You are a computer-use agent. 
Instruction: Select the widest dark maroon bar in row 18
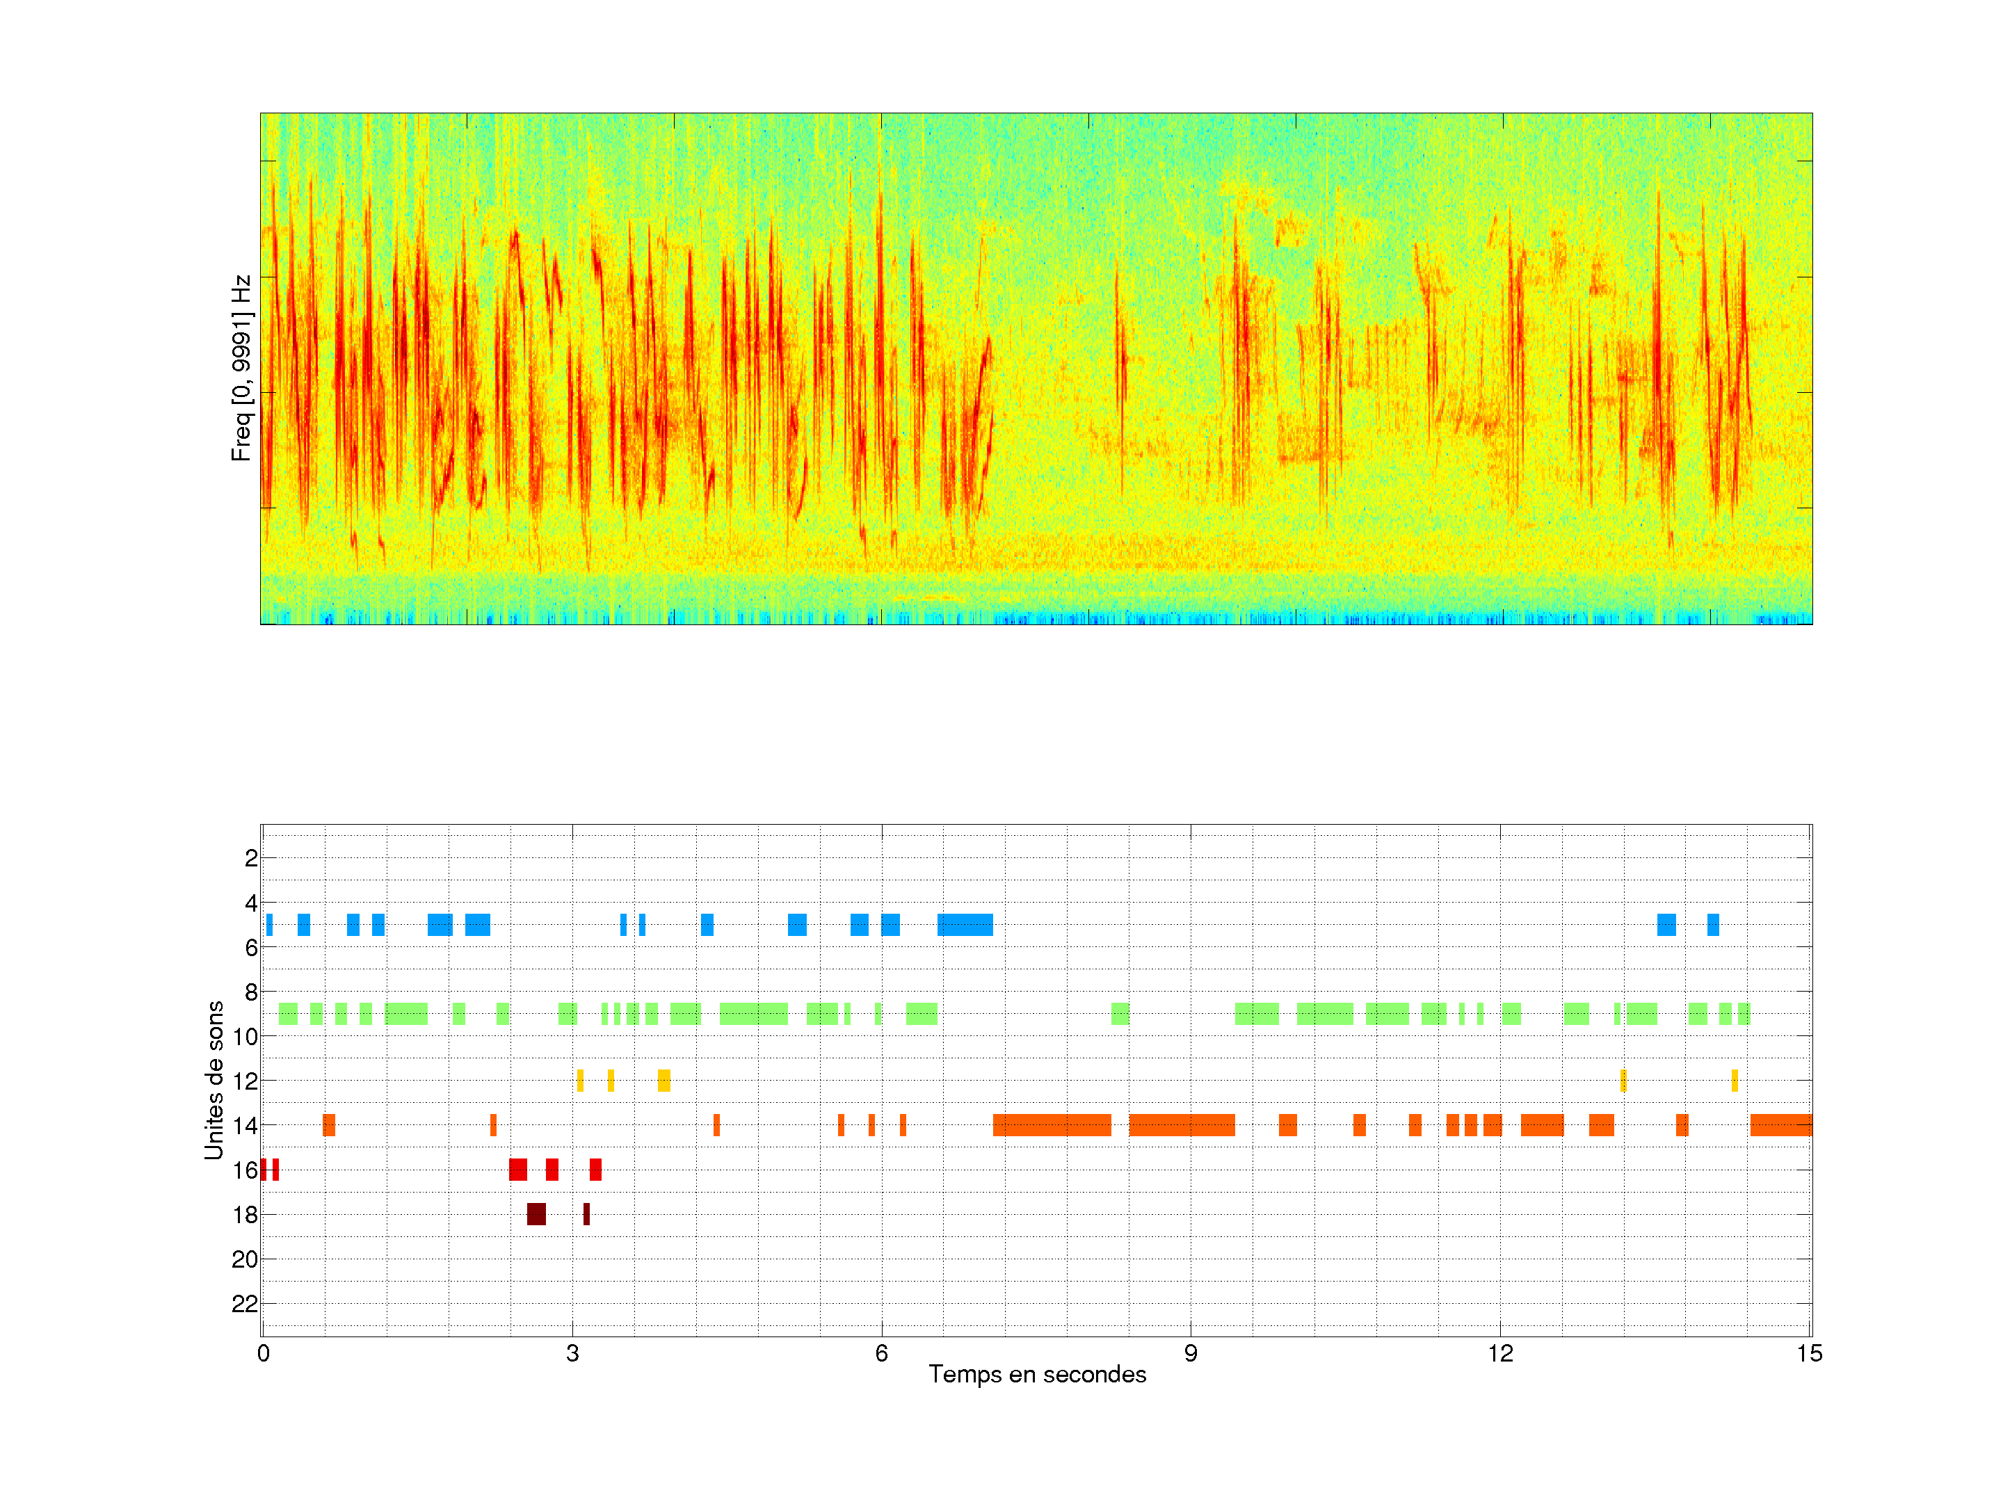tap(536, 1214)
